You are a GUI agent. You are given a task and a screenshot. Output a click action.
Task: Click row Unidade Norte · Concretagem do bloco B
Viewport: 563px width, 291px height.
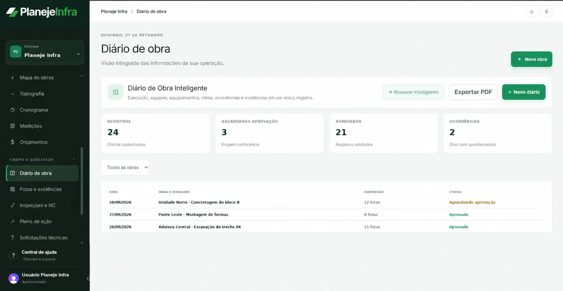pyautogui.click(x=326, y=202)
